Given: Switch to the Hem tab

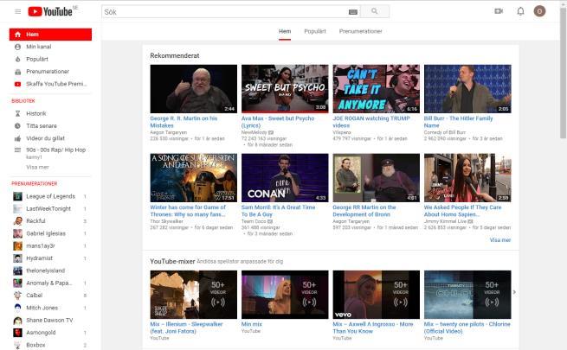Looking at the screenshot, I should tap(285, 31).
